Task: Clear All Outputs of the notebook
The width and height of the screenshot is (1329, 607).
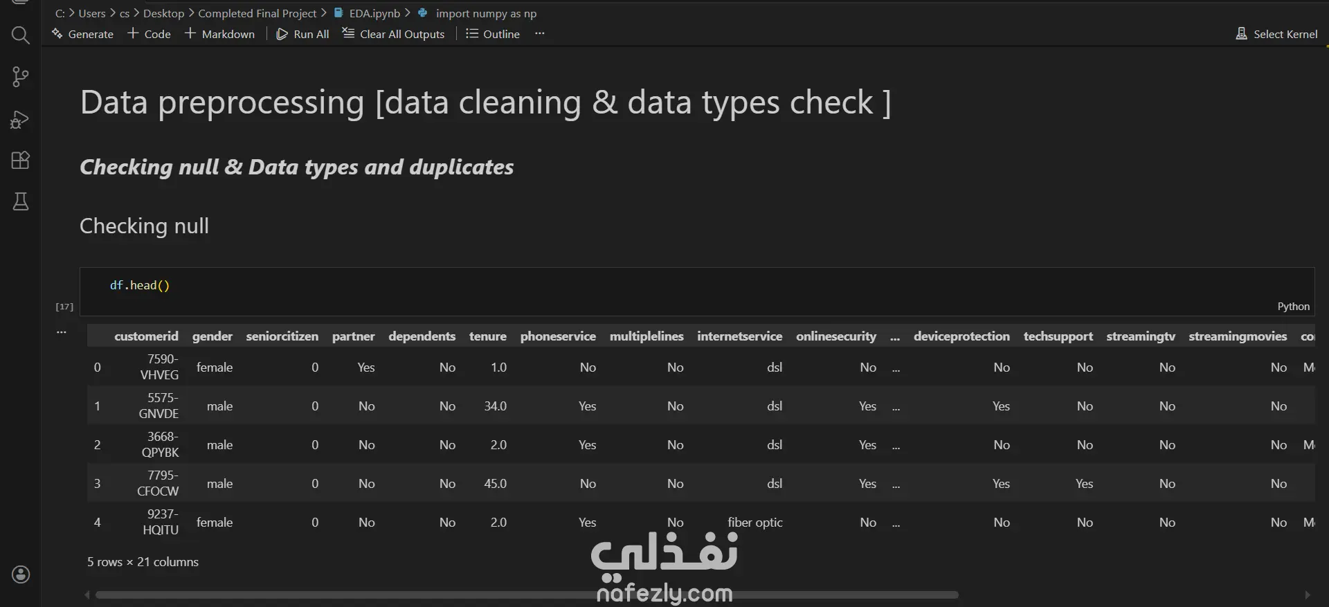Action: [393, 34]
